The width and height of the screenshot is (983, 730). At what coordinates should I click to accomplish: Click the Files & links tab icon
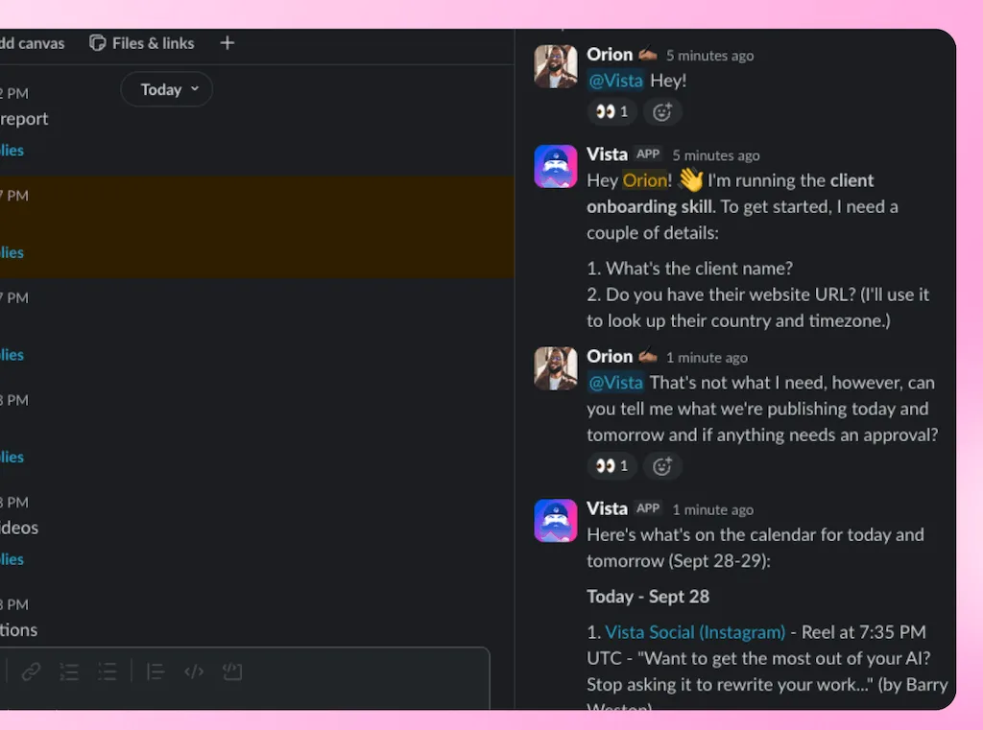click(x=97, y=43)
